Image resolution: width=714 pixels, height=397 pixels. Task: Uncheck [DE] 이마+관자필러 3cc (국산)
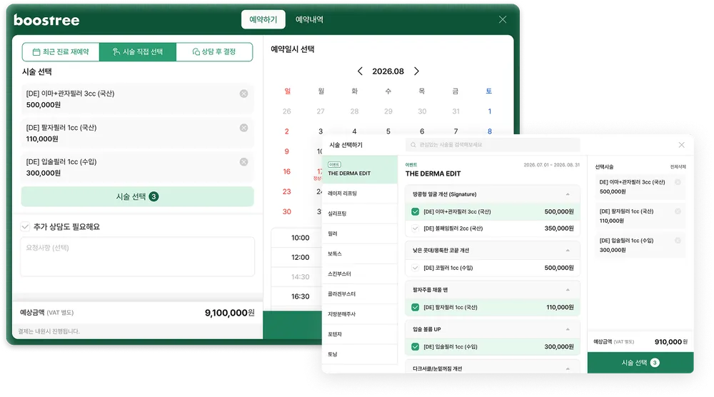[415, 211]
